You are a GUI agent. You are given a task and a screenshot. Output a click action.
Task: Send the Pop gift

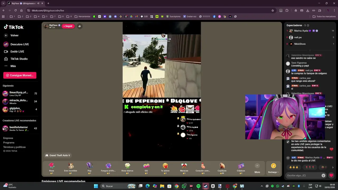[x=90, y=168]
